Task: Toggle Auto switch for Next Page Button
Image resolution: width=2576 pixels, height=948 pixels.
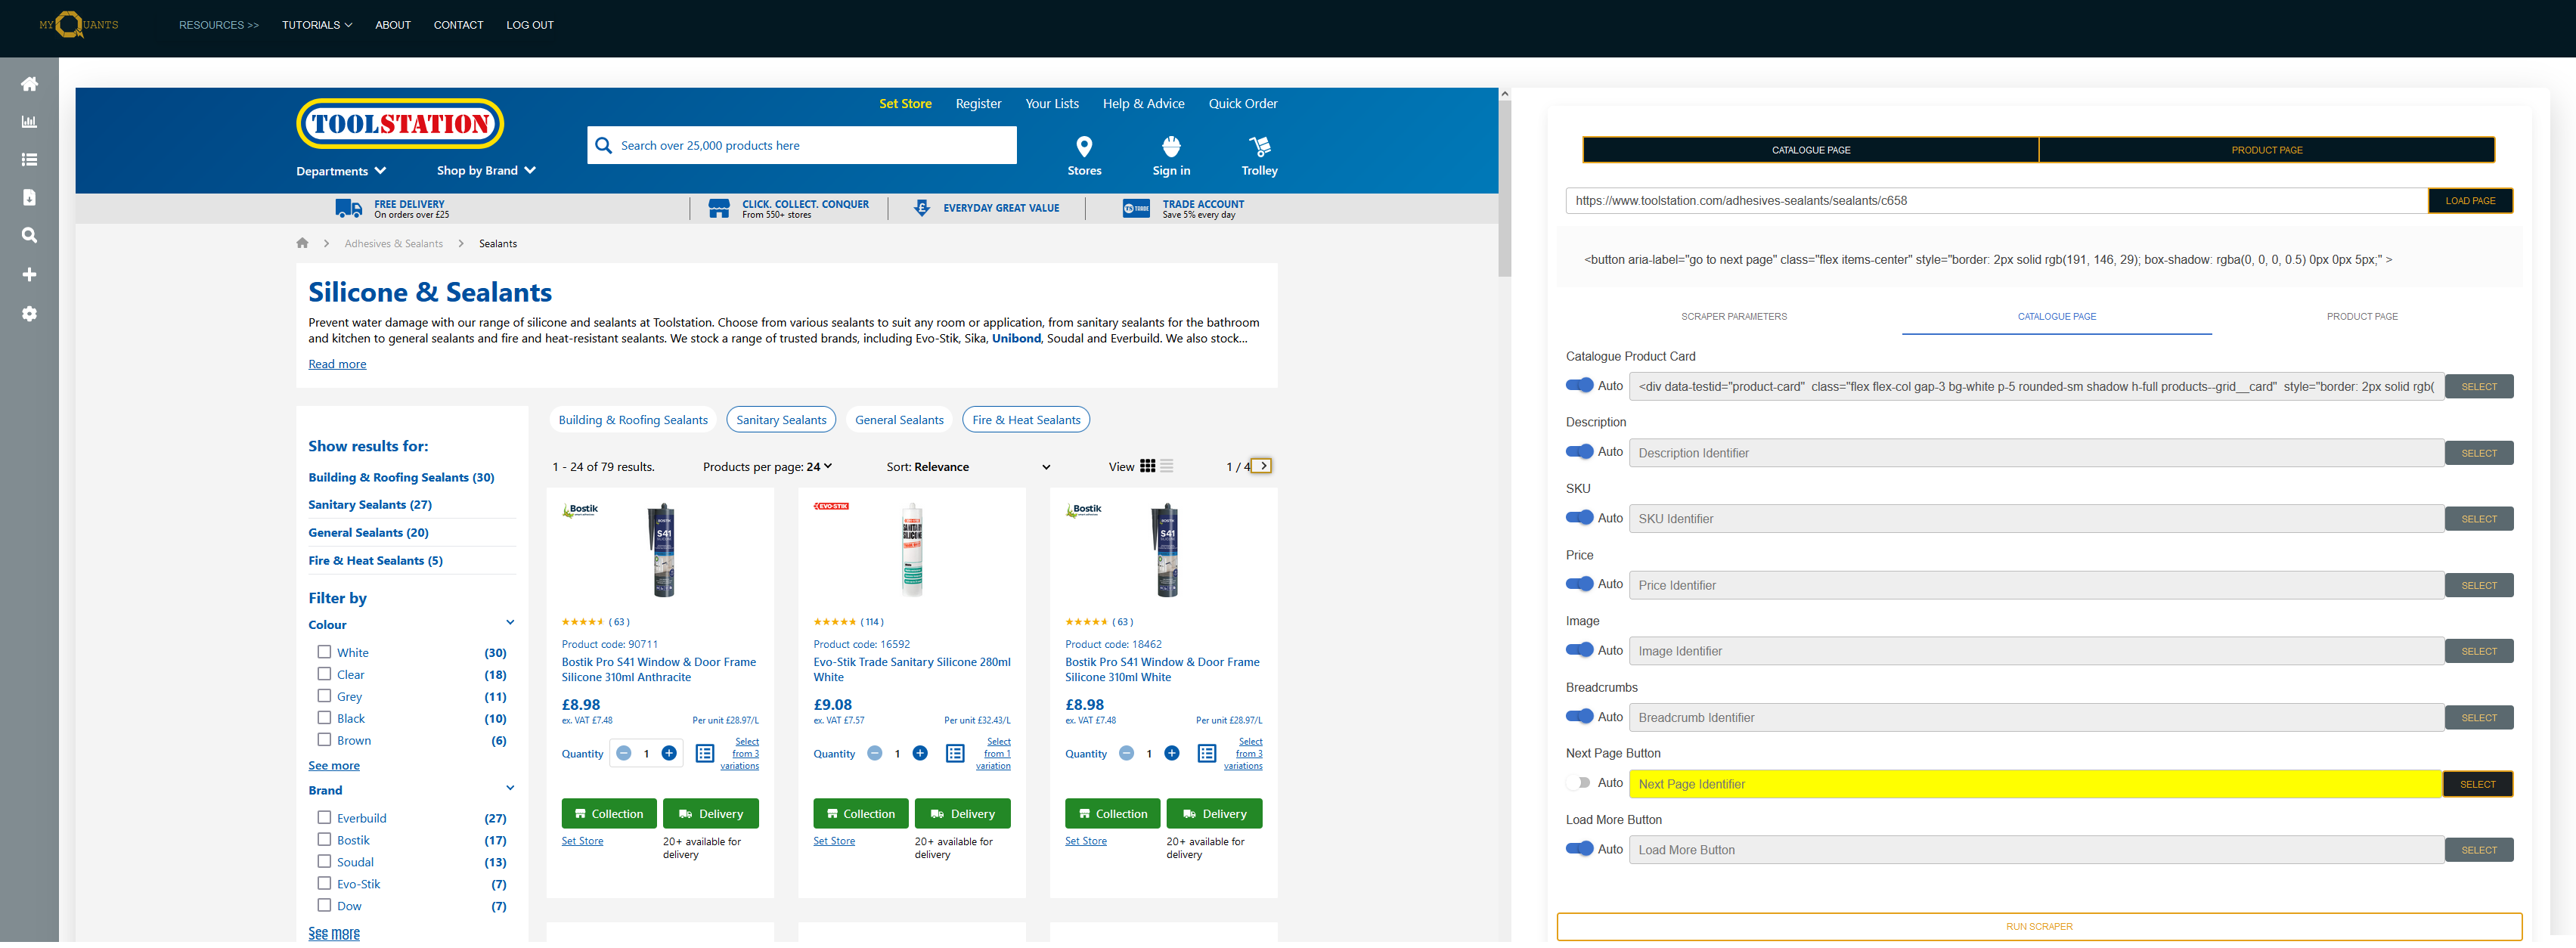Action: click(x=1579, y=783)
